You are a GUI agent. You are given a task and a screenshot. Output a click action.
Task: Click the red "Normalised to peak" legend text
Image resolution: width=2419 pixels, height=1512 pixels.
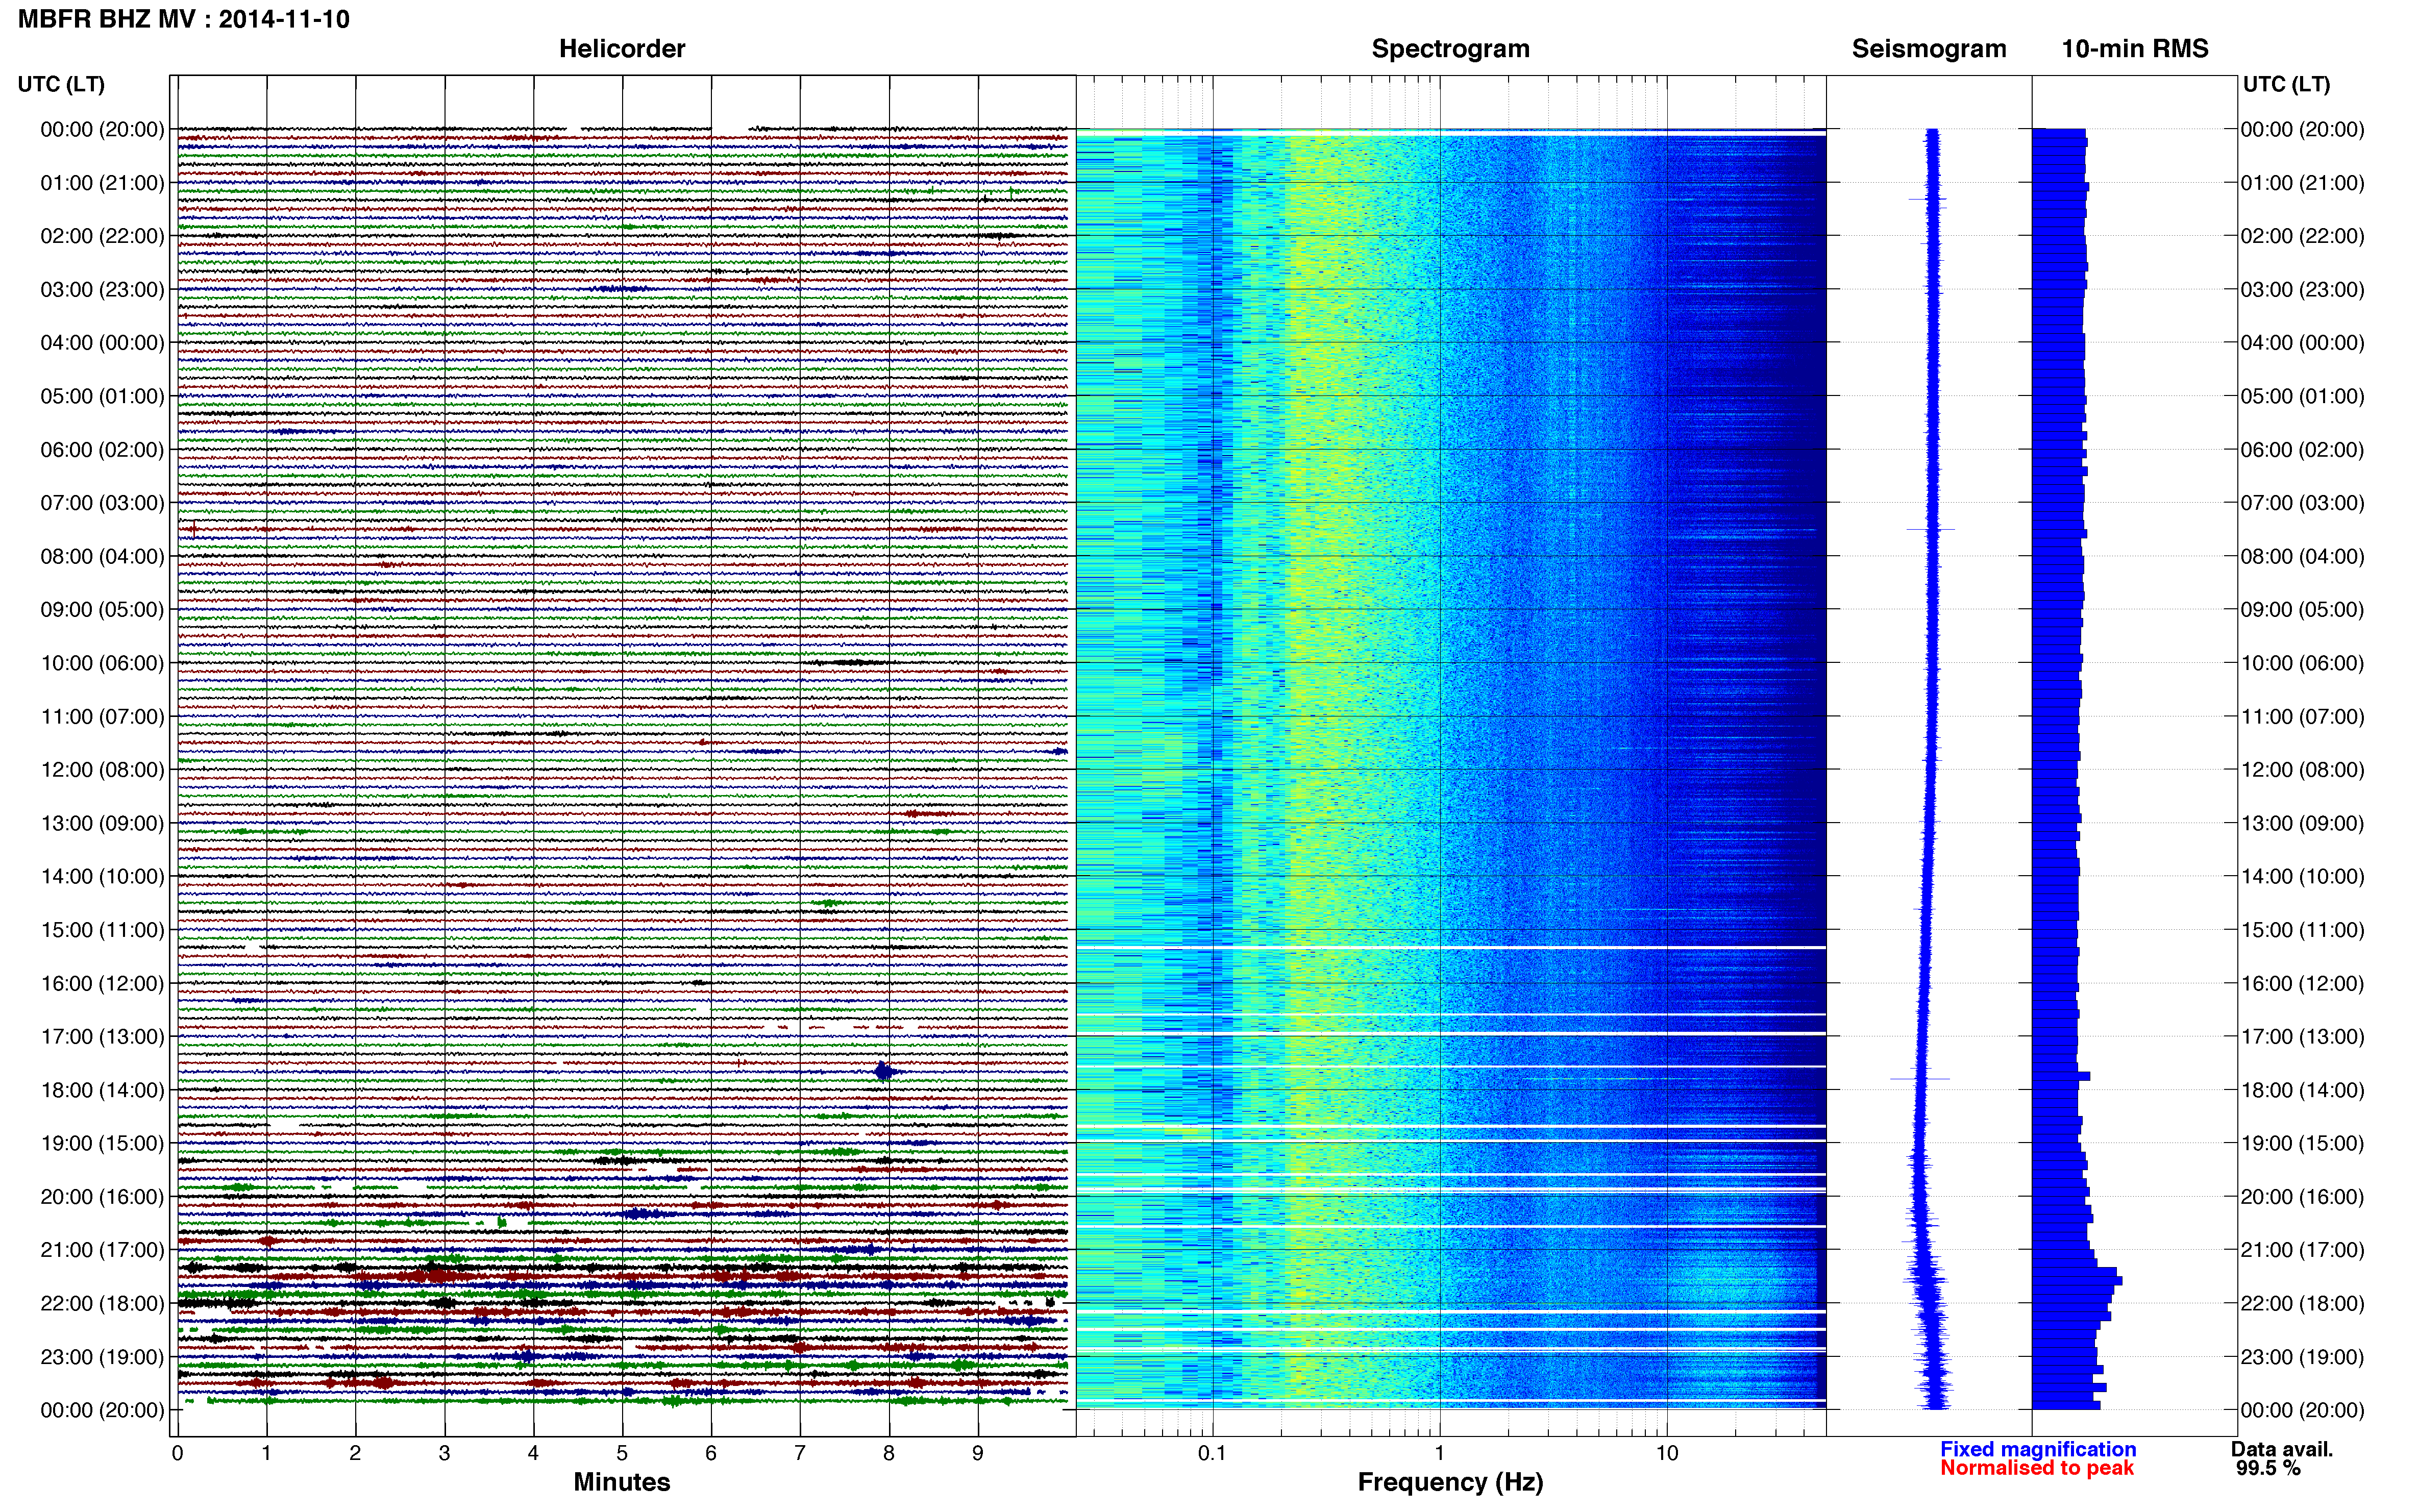pyautogui.click(x=2037, y=1468)
